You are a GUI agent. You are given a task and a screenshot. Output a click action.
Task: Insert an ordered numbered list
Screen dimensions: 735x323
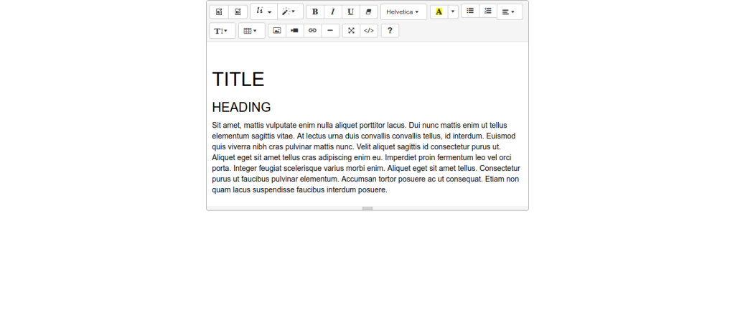click(488, 11)
